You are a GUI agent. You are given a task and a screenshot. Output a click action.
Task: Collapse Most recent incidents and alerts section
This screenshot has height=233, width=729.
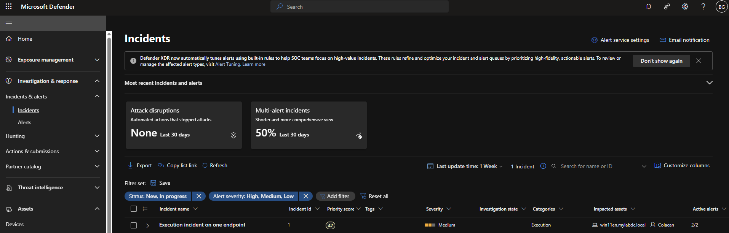(x=709, y=83)
